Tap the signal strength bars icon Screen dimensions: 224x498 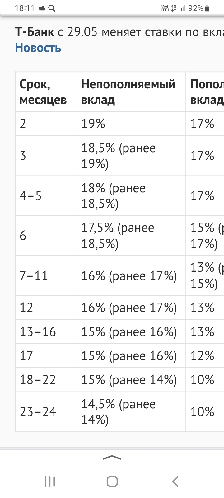(x=182, y=8)
